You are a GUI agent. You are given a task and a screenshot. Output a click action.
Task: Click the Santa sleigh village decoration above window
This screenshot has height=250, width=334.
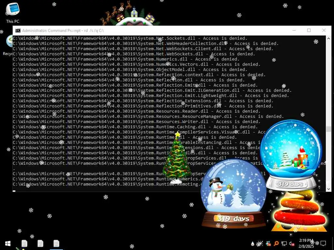pyautogui.click(x=130, y=14)
